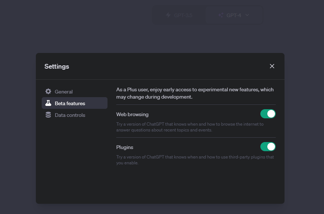Click the database icon for Data controls

(48, 115)
